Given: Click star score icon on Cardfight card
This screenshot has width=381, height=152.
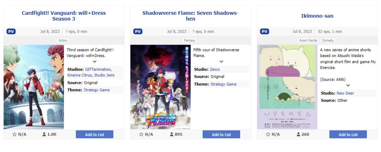Looking at the screenshot, I should (x=14, y=135).
